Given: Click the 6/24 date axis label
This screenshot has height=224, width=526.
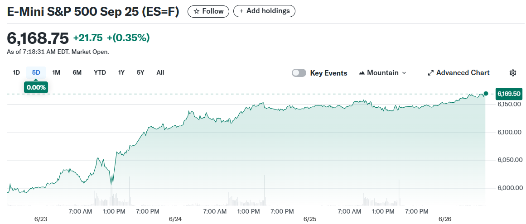Looking at the screenshot, I should [x=175, y=219].
